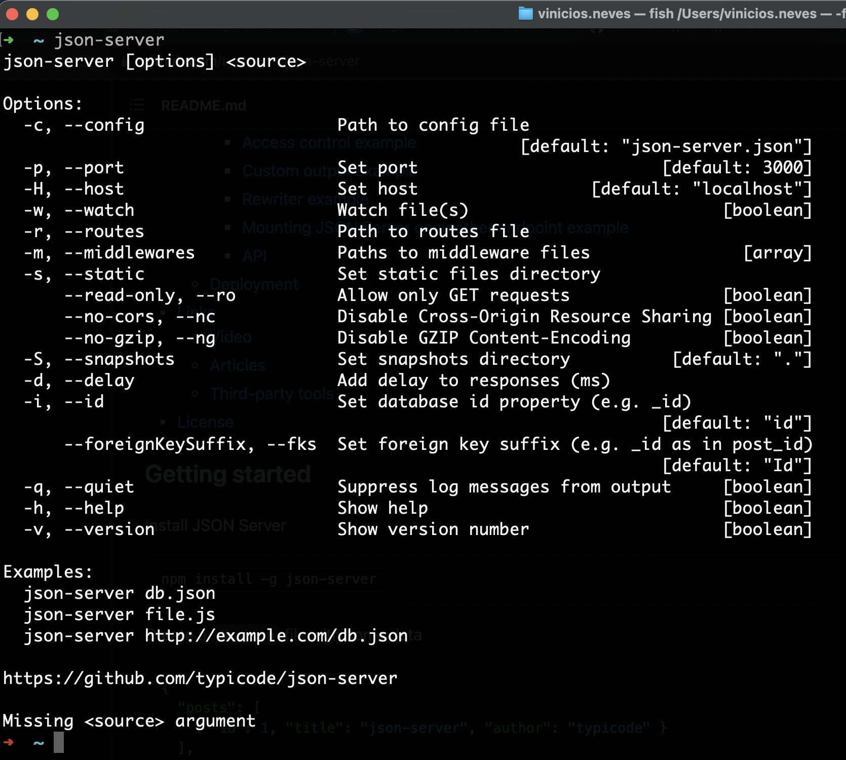Click the example json-server db.json

tap(120, 593)
